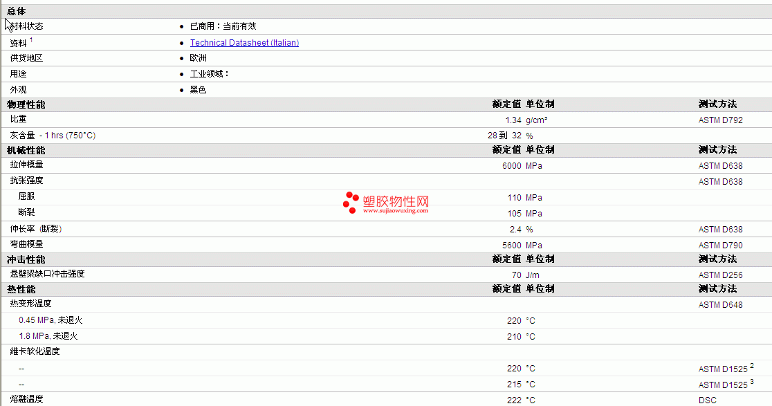Click the ASTM D648 test method

click(720, 304)
